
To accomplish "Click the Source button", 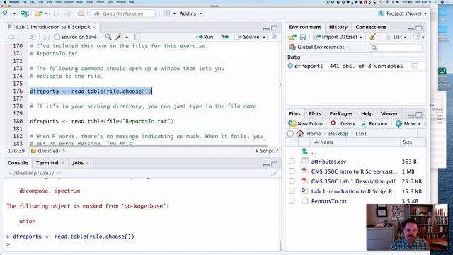I will [x=248, y=37].
